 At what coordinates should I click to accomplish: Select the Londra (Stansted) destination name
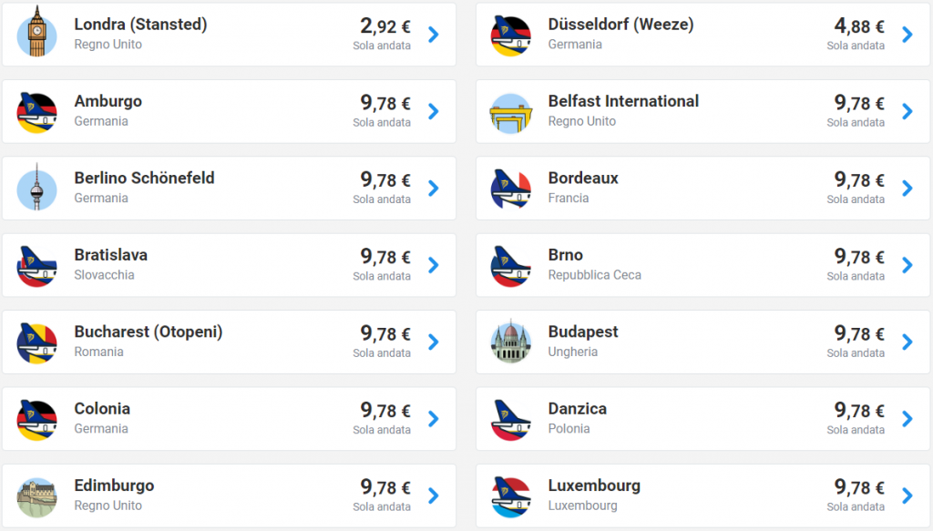(140, 25)
